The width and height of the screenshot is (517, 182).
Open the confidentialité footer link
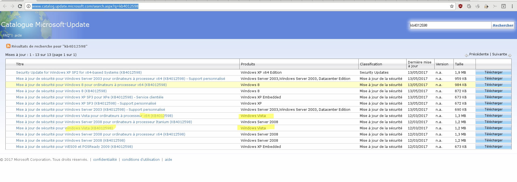(105, 159)
